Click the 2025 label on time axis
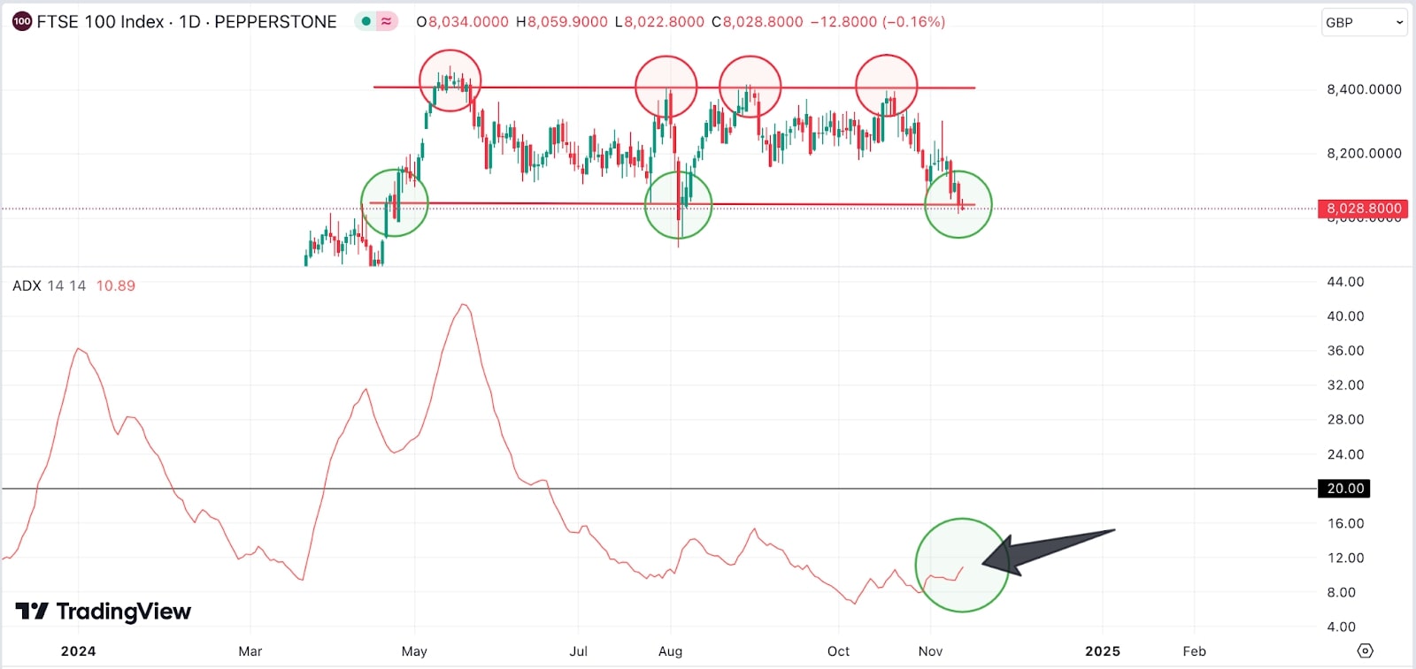1416x669 pixels. (x=1103, y=650)
